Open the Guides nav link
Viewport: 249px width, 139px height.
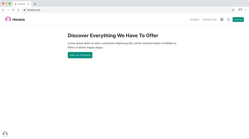point(194,20)
